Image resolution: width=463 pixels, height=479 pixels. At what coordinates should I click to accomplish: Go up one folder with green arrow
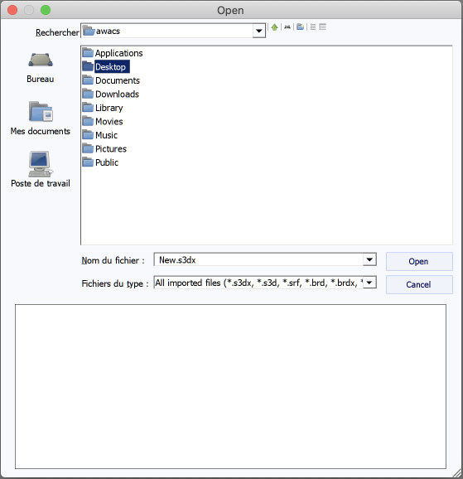click(274, 27)
